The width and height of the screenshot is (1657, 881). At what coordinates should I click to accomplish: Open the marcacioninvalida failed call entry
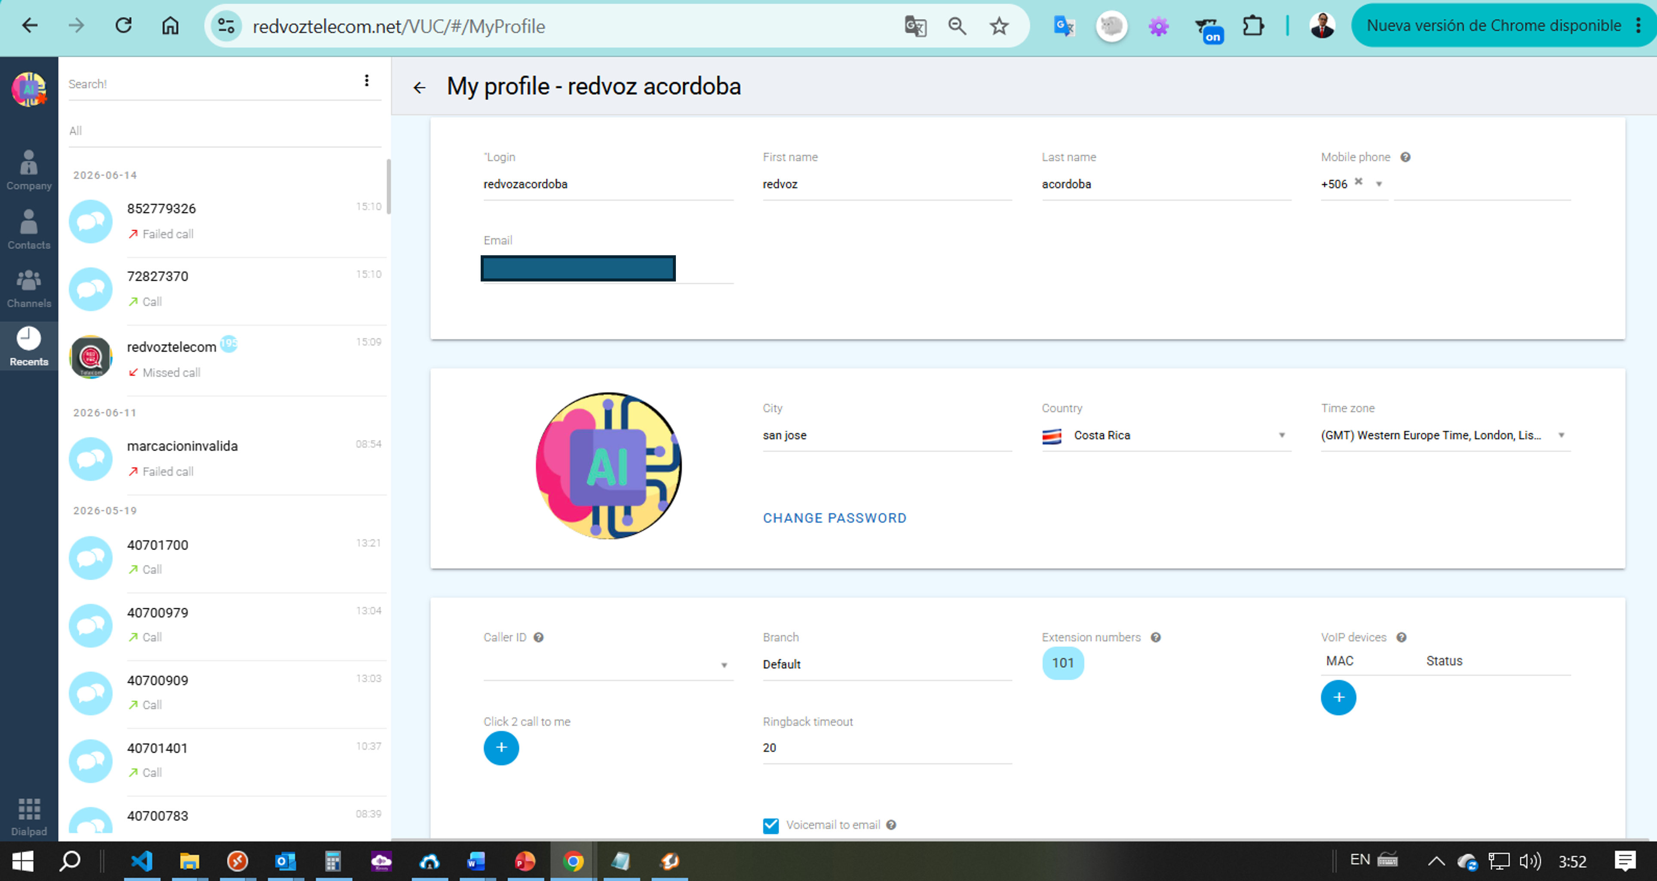(225, 459)
